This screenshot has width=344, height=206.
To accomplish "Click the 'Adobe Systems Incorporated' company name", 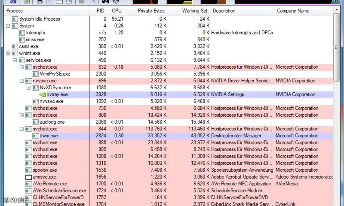I will tap(304, 177).
